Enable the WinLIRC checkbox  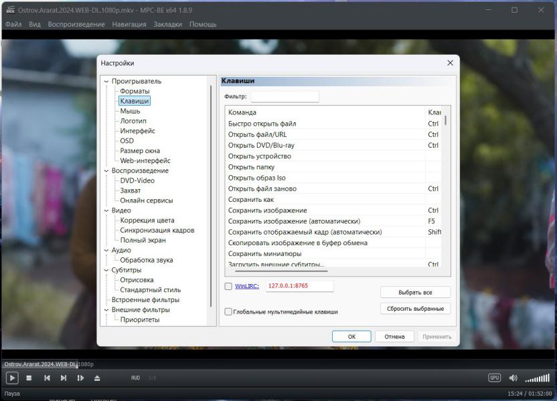tap(228, 287)
